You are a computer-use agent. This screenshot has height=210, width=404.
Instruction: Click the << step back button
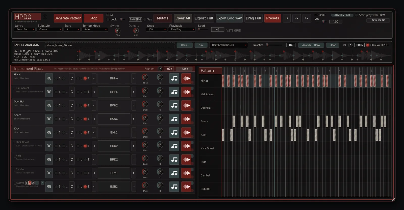click(x=297, y=18)
